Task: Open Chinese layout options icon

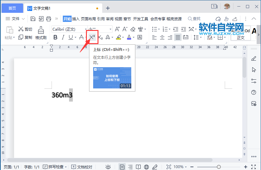Action: (x=191, y=29)
